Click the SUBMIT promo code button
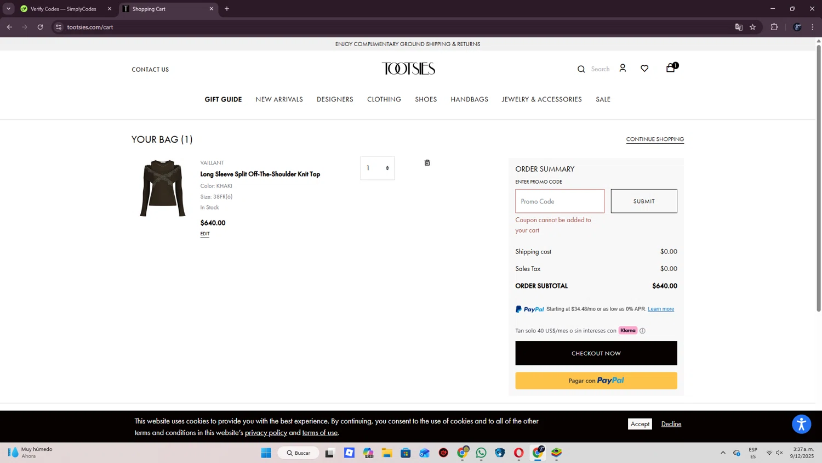 tap(644, 201)
